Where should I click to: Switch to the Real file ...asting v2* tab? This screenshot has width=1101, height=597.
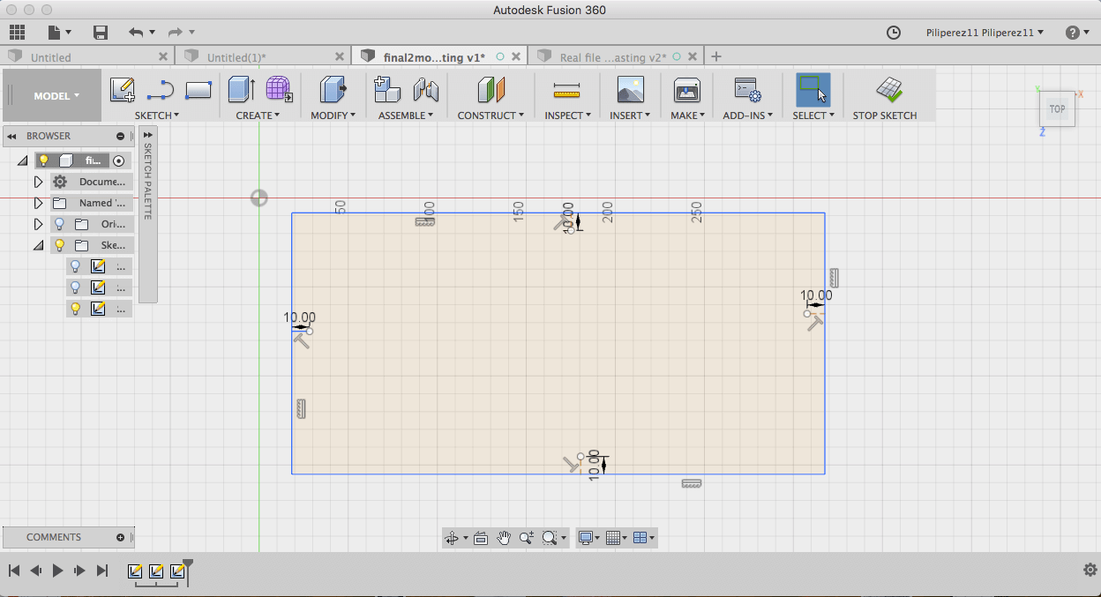613,57
